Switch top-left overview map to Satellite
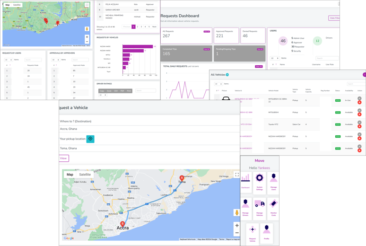Viewport: 366px width, 246px height. (17, 5)
